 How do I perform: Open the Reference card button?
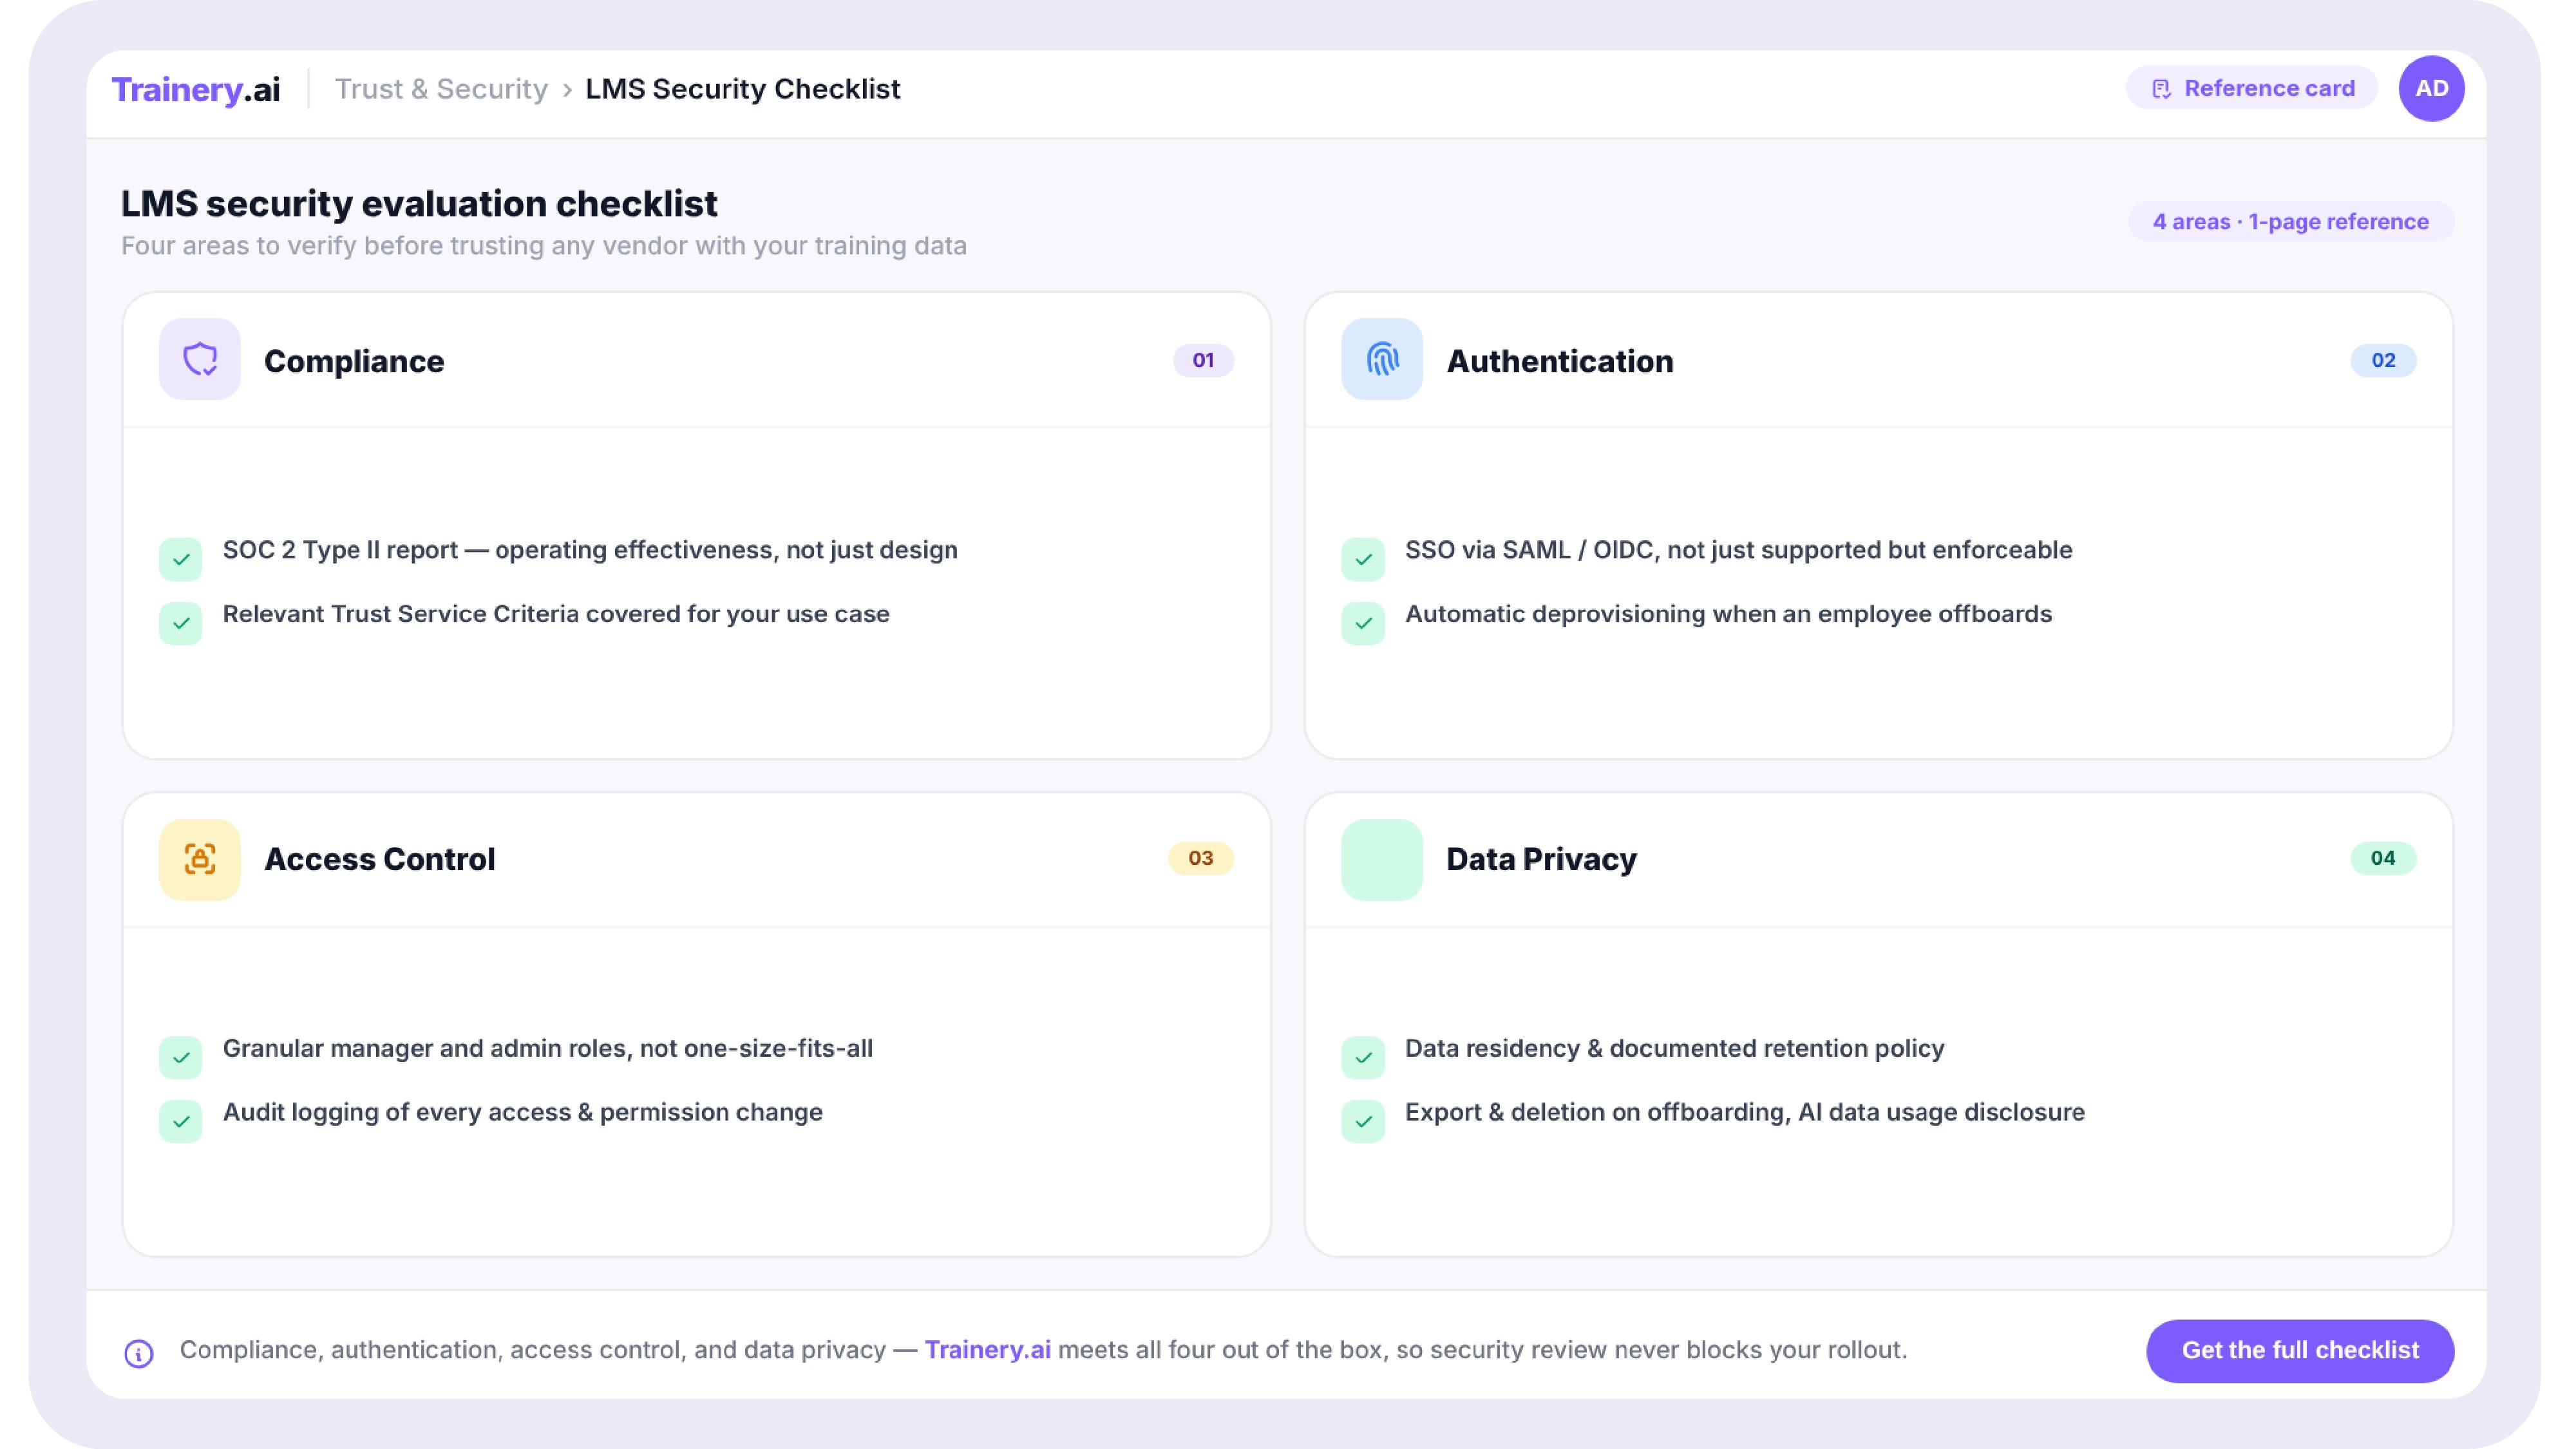(x=2251, y=88)
